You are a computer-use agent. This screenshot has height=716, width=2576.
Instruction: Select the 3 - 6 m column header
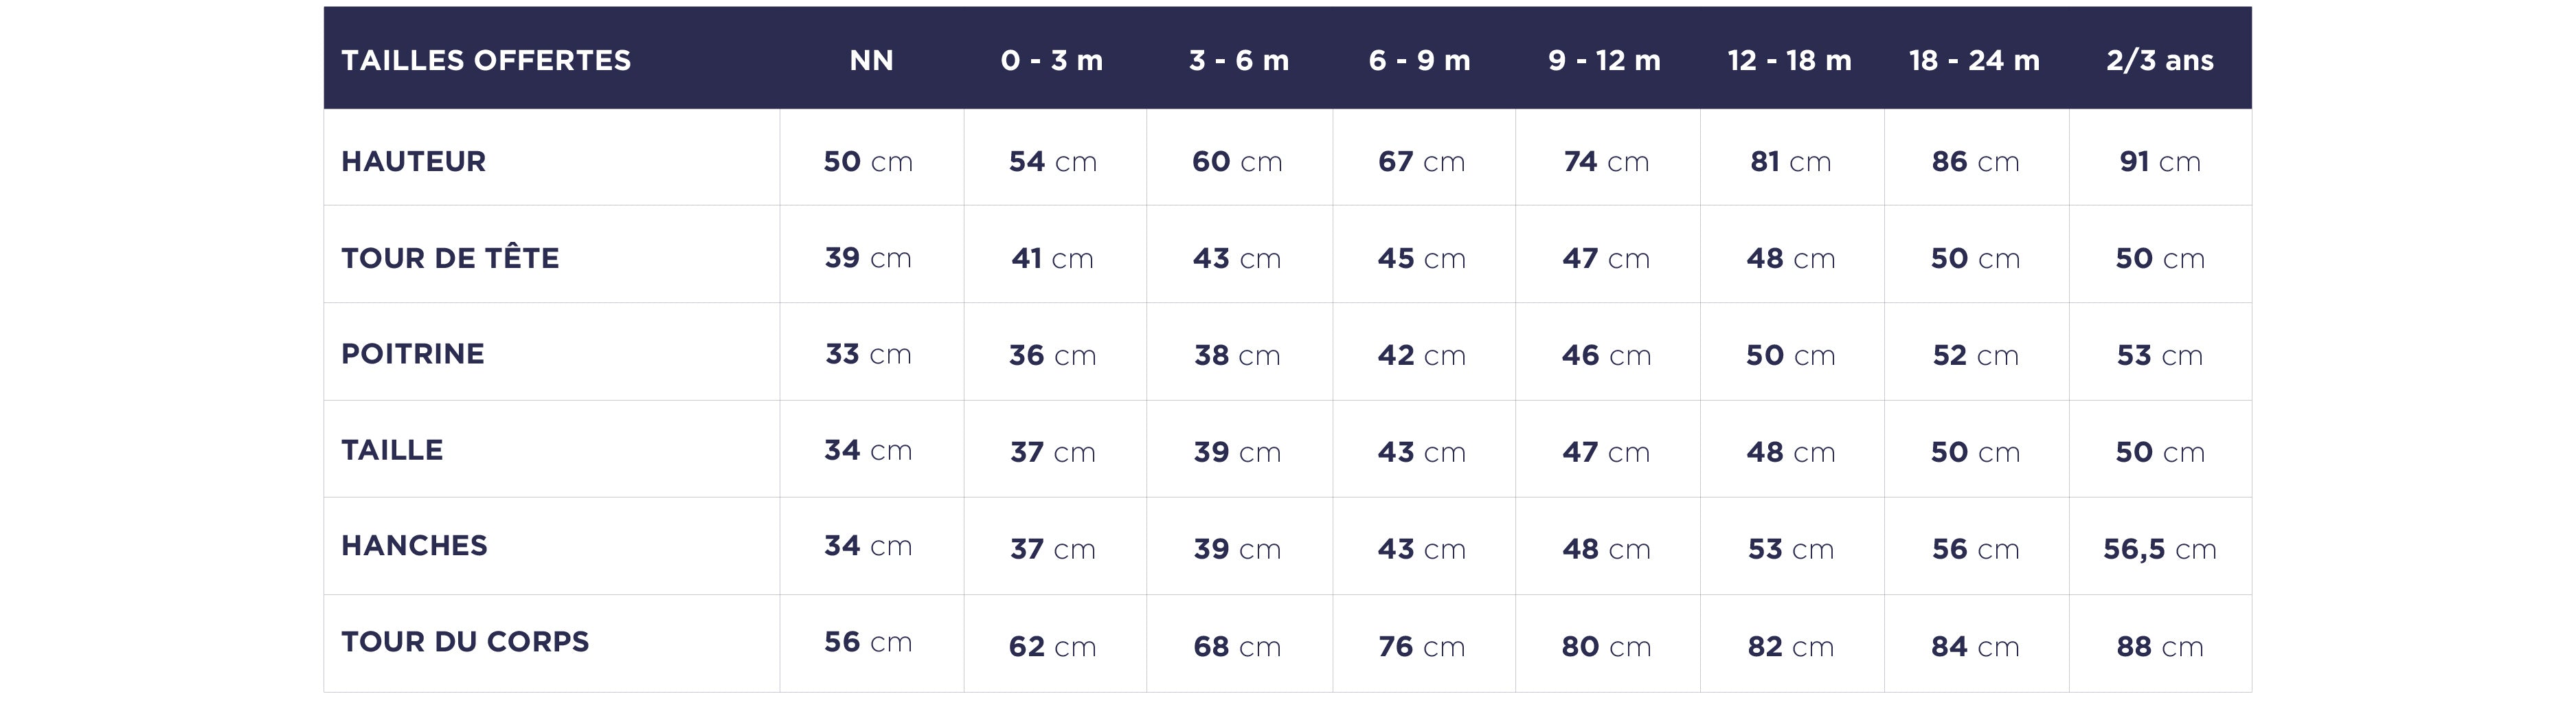pos(1238,60)
